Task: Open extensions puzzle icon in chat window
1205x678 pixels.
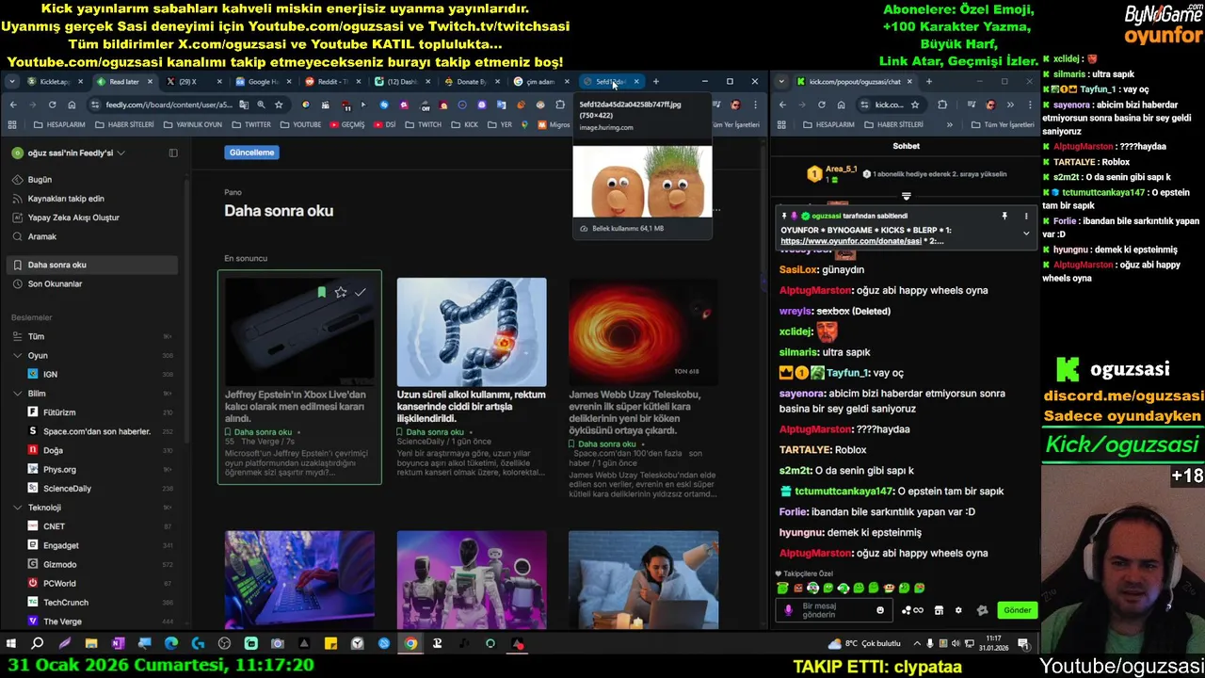Action: coord(942,105)
